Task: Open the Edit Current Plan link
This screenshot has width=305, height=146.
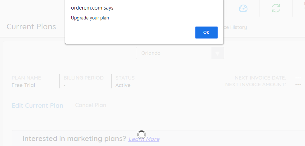Action: (37, 105)
